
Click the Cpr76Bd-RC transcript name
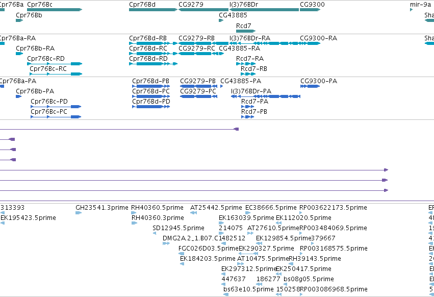click(148, 48)
